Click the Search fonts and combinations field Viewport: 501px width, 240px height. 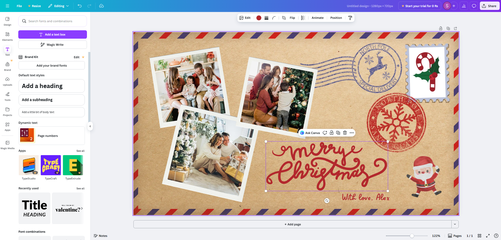[52, 21]
